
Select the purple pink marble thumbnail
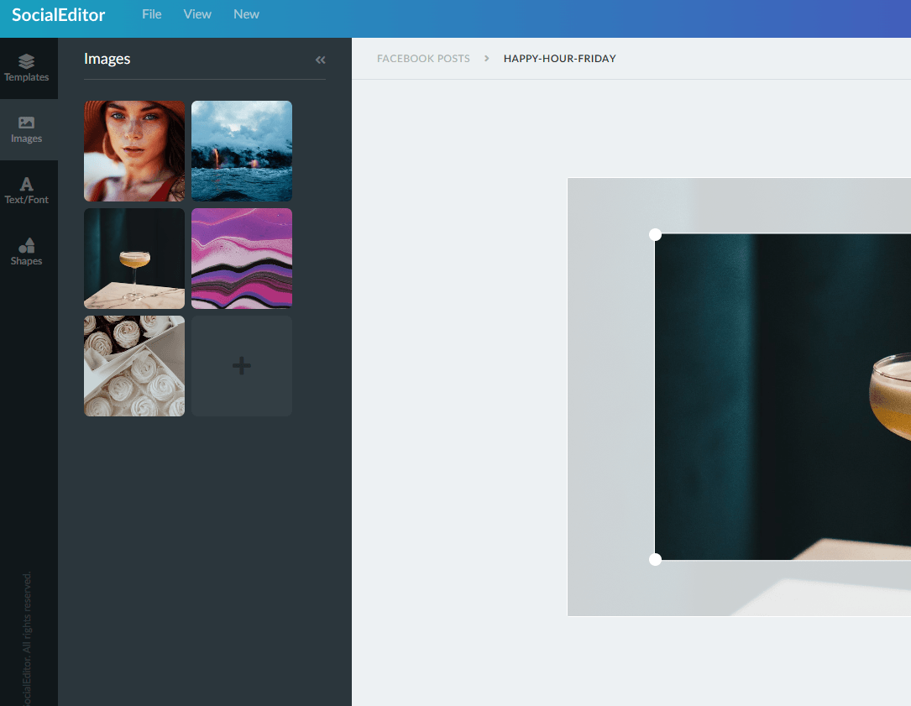click(x=242, y=259)
